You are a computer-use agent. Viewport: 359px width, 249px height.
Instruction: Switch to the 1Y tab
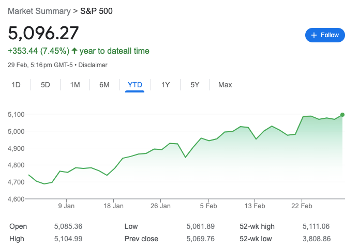(x=166, y=85)
